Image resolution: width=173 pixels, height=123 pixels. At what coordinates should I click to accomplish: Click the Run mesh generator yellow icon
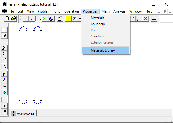coord(68,18)
